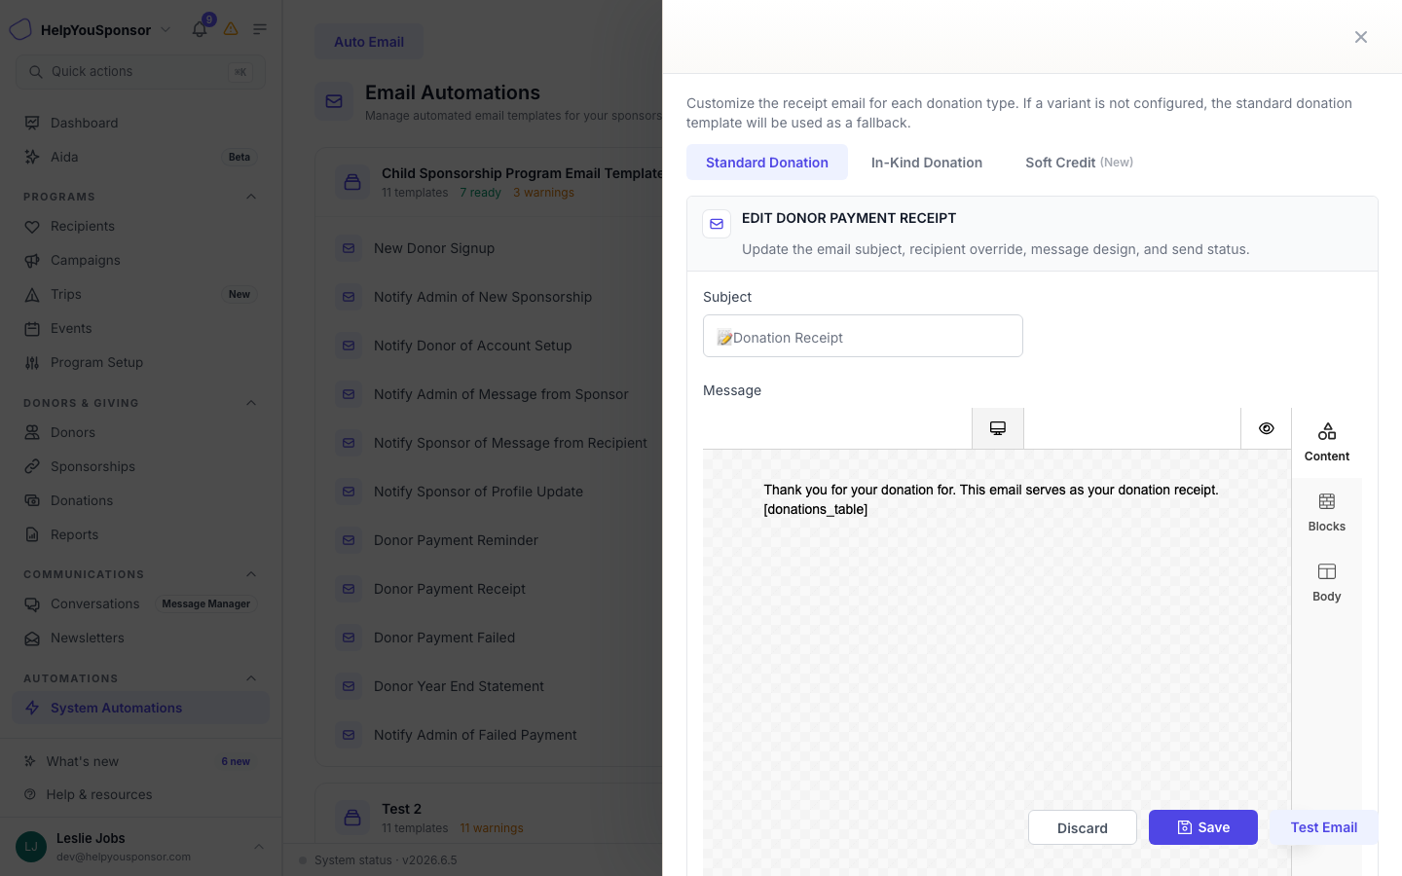Switch to Soft Credit tab
The height and width of the screenshot is (876, 1402).
tap(1079, 163)
